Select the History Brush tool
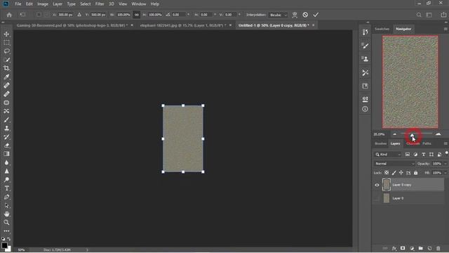 (6, 137)
